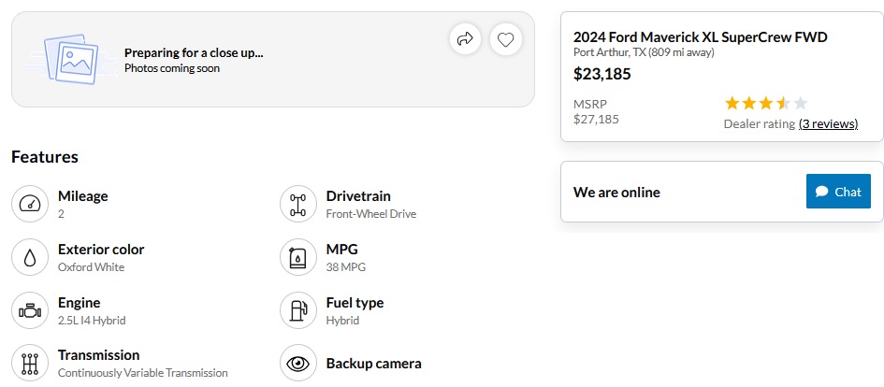The height and width of the screenshot is (387, 884).
Task: Click the Engine icon
Action: (x=30, y=310)
